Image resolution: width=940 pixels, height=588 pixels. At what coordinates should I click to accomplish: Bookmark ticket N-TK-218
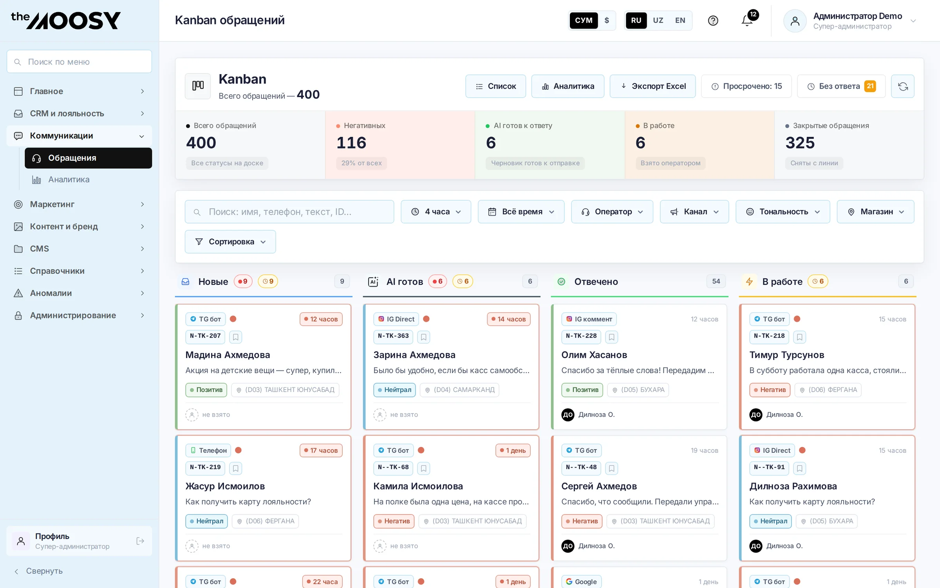coord(799,337)
